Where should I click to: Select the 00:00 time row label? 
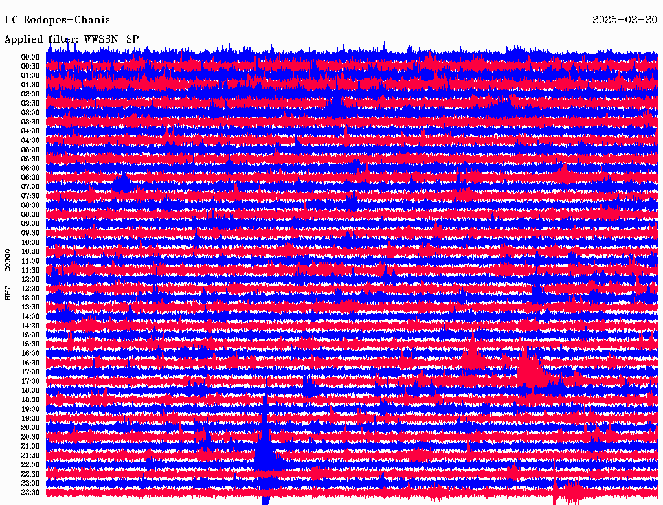(x=30, y=57)
